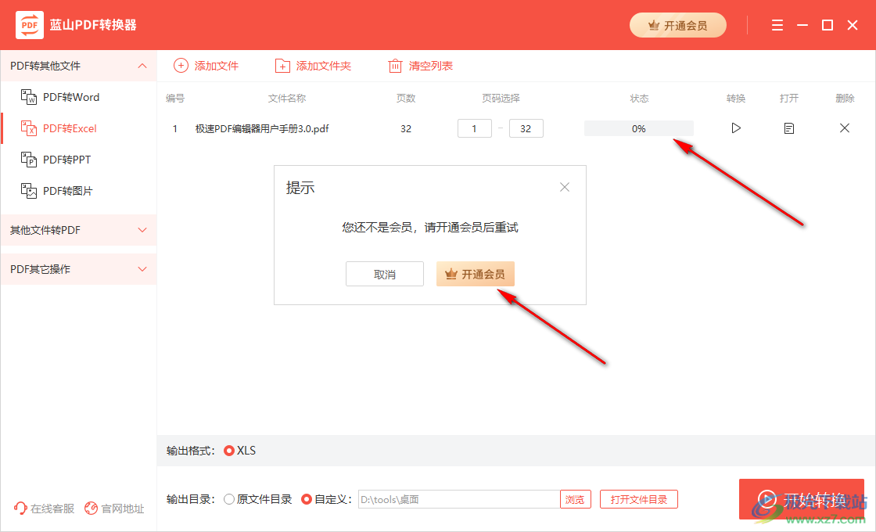This screenshot has height=532, width=876.
Task: Click the 蓝山PDF转换器 app logo icon
Action: (x=30, y=25)
